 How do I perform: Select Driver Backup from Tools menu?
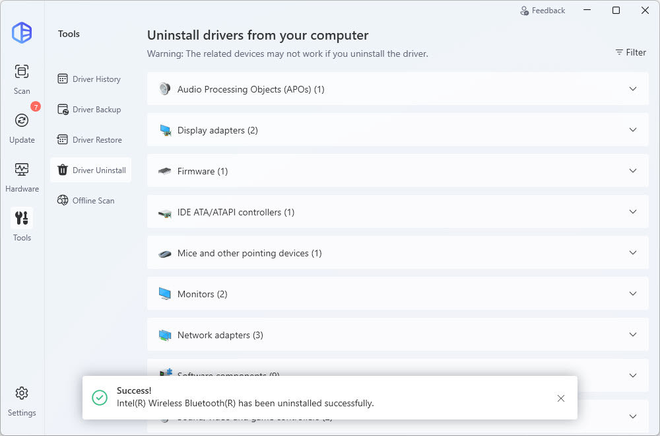pyautogui.click(x=90, y=110)
